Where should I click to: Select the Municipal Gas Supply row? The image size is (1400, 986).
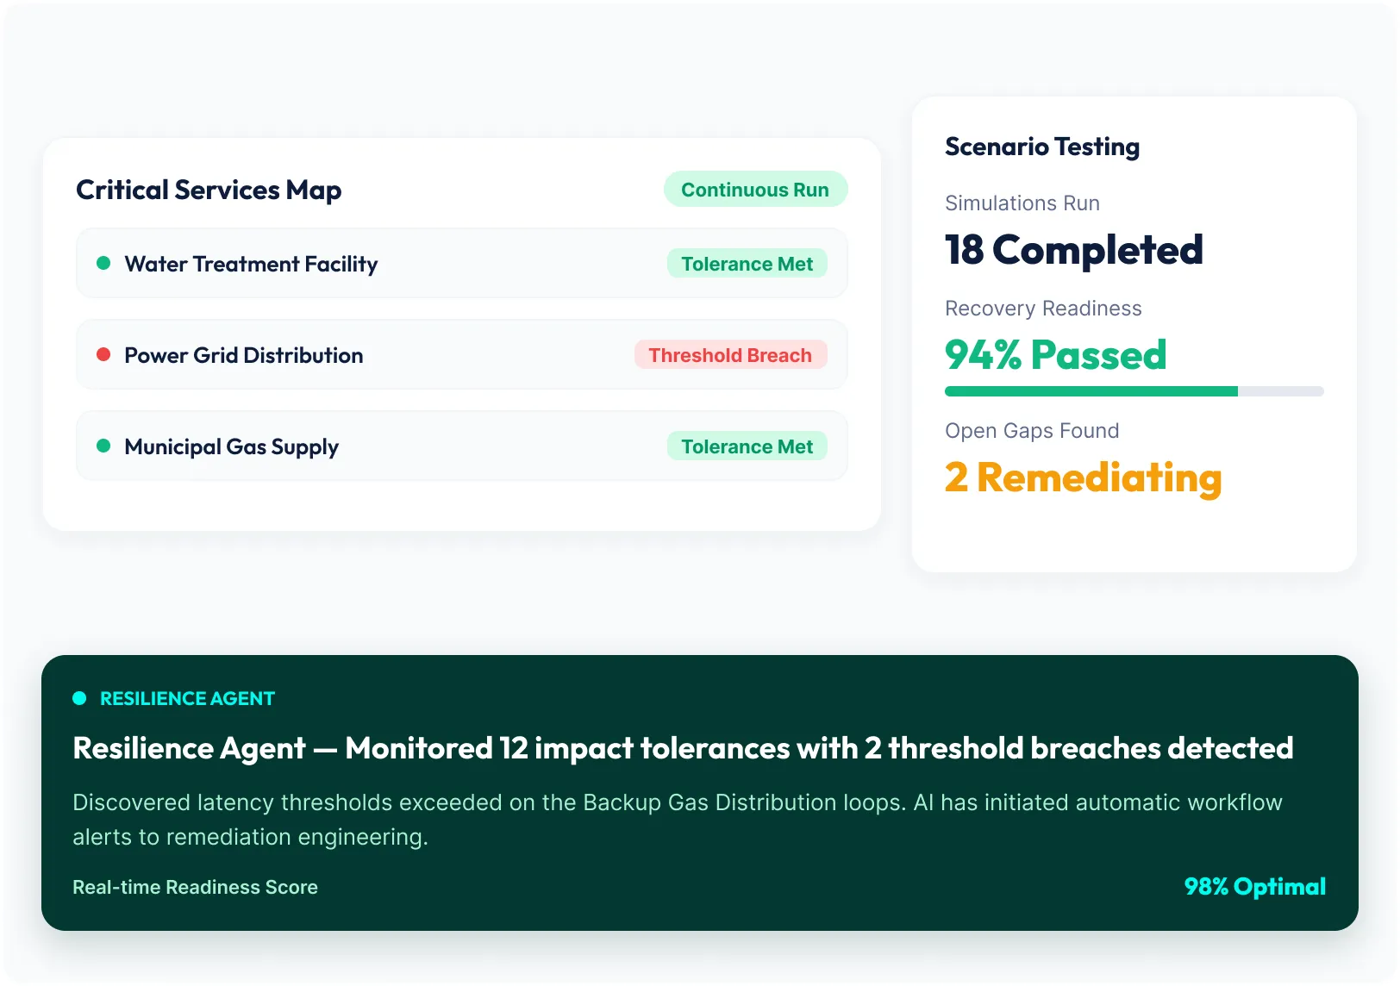point(462,446)
